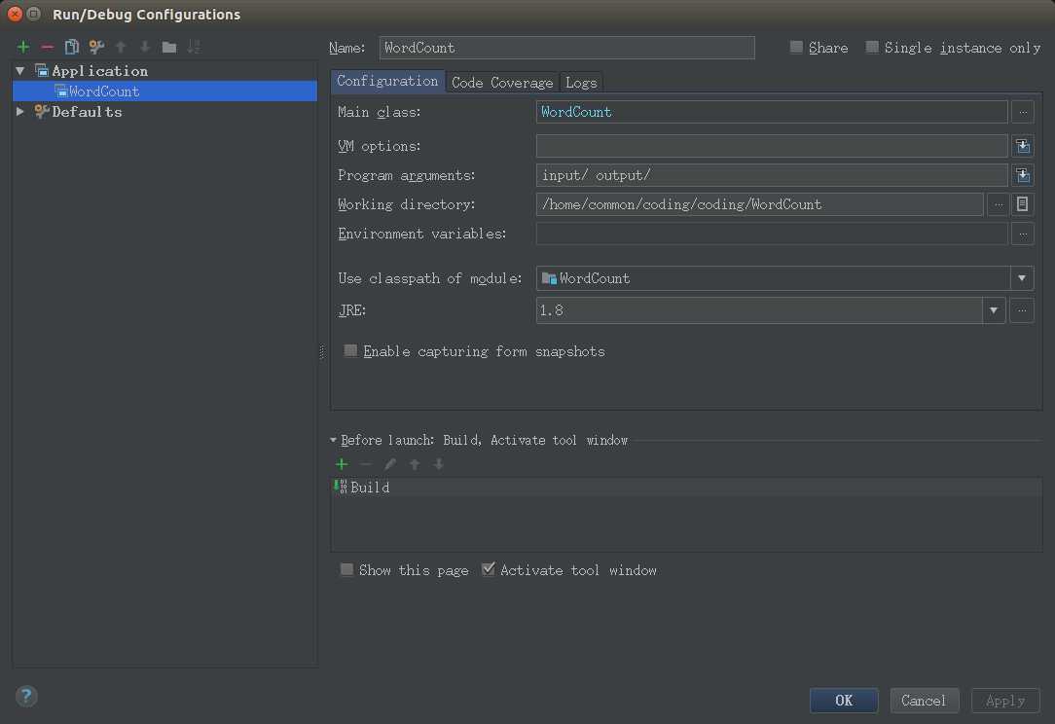This screenshot has width=1055, height=724.
Task: Collapse the Application tree node
Action: pyautogui.click(x=20, y=71)
